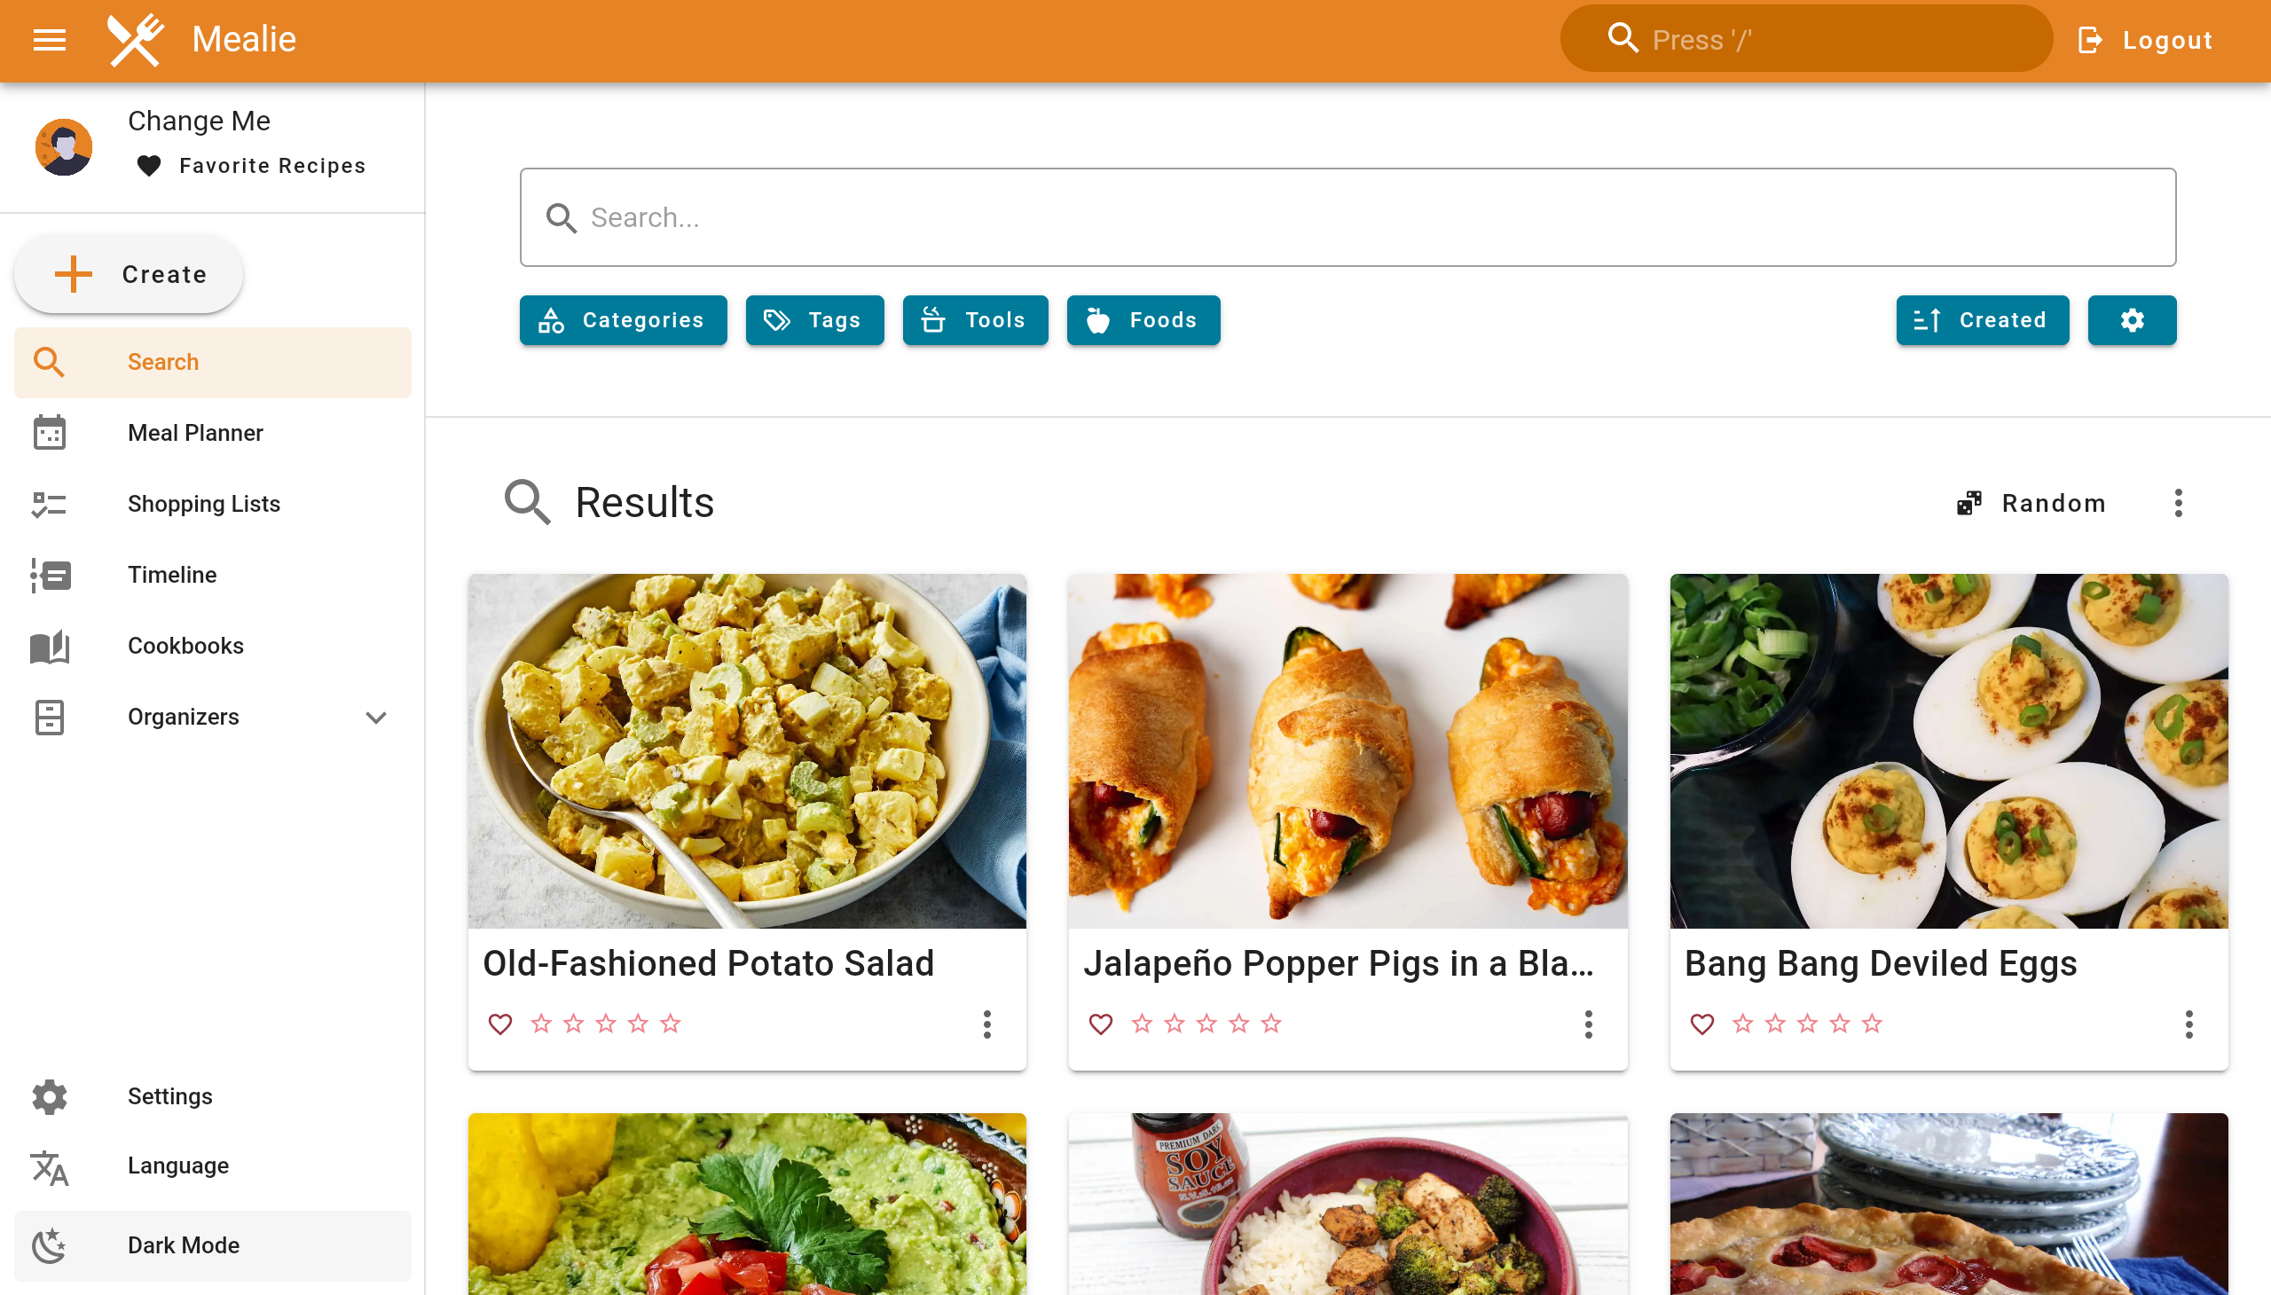Open search settings gear button
Screen dimensions: 2271x1295
tap(2132, 320)
